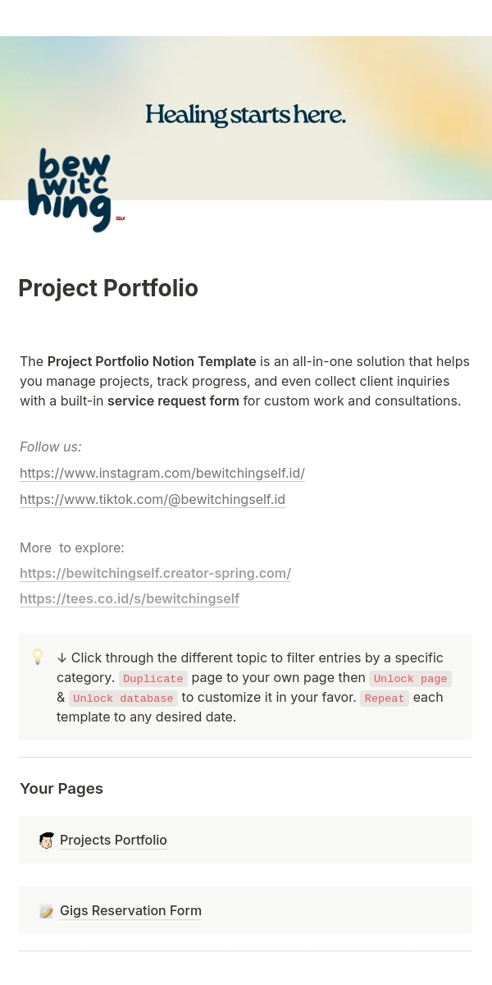Viewport: 492px width, 985px height.
Task: Open the Instagram bewitchingself.id link
Action: click(162, 474)
